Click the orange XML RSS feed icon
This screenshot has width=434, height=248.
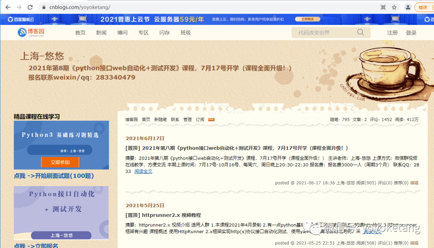(x=211, y=119)
